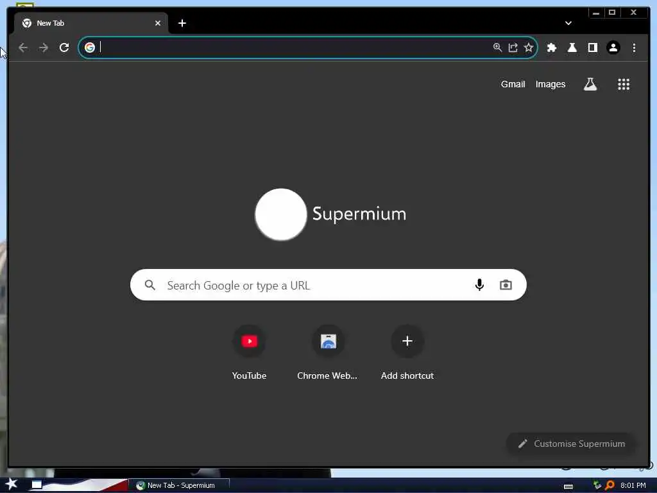Go back using the back arrow
This screenshot has height=493, width=657.
23,48
